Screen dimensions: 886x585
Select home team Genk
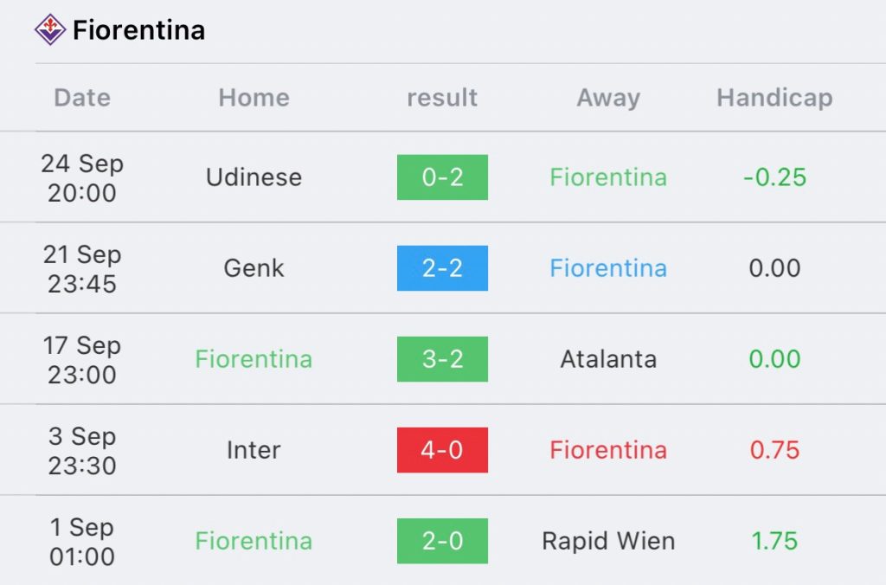(x=254, y=268)
